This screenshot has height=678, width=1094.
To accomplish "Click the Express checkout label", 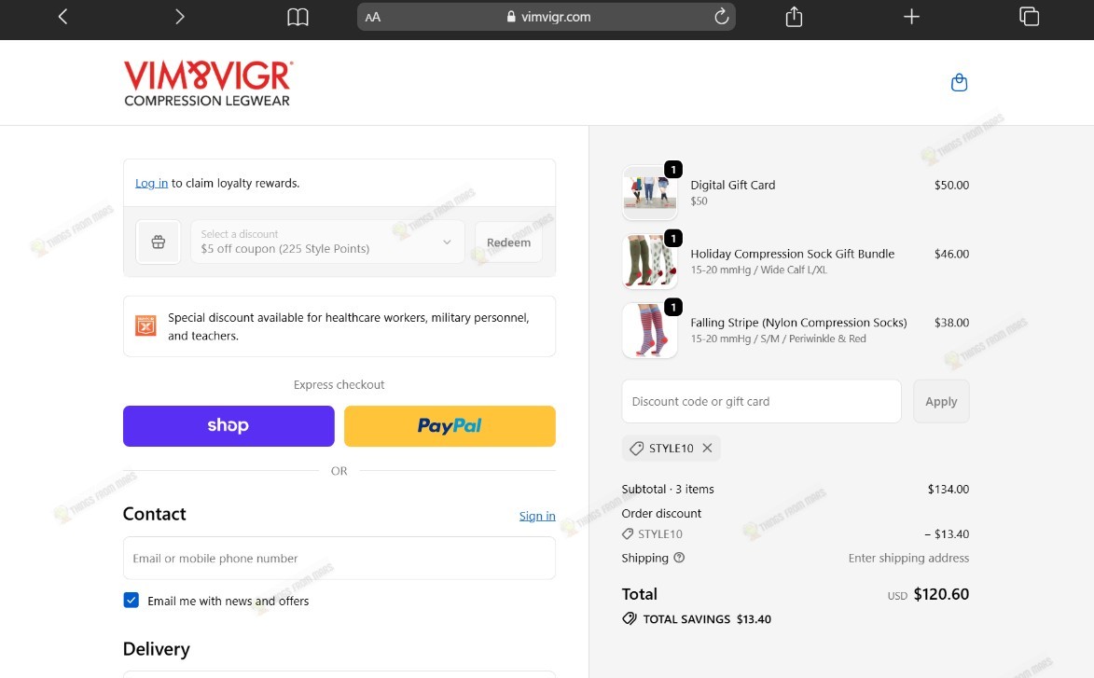I will coord(339,384).
